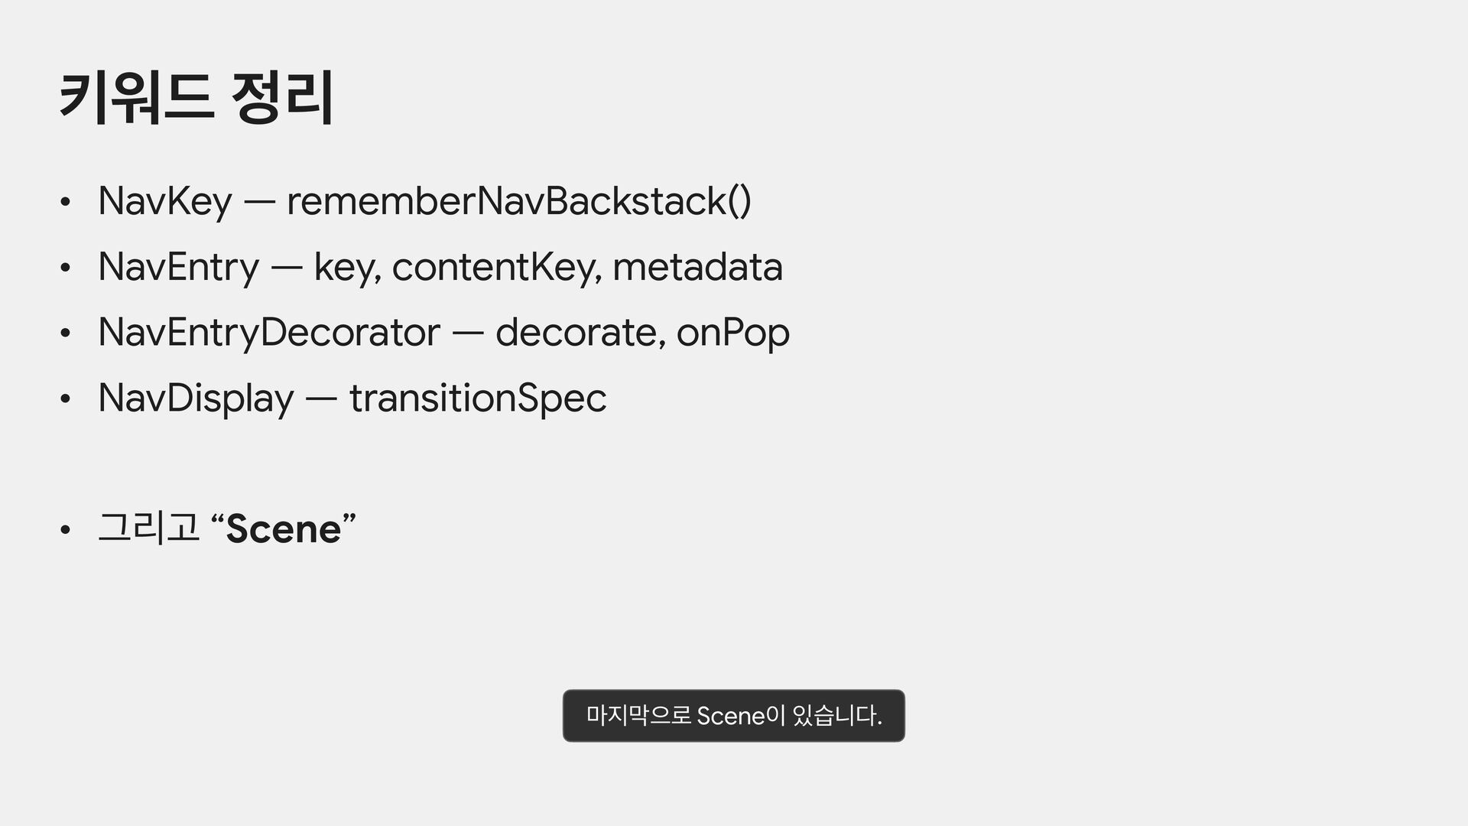Click the word metadata
Screen dimensions: 1468x826
click(697, 267)
